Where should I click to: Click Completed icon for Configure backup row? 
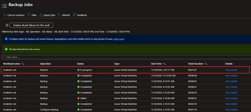[79, 110]
